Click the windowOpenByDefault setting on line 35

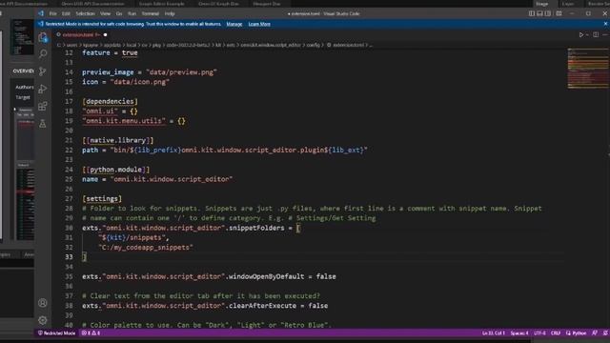pyautogui.click(x=267, y=276)
